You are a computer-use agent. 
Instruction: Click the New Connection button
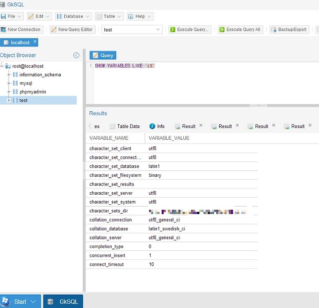click(21, 30)
